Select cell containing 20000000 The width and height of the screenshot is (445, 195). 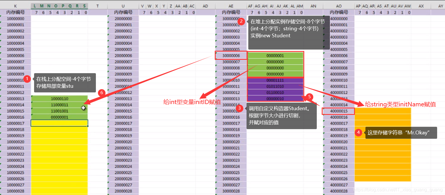pos(123,19)
